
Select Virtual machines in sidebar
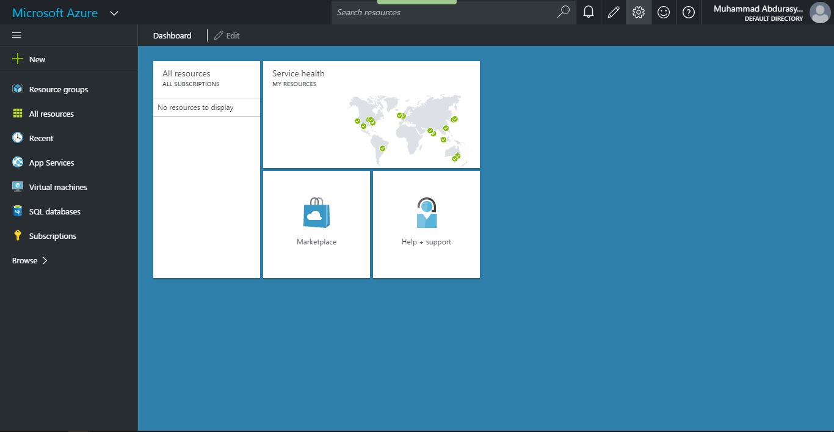tap(58, 187)
